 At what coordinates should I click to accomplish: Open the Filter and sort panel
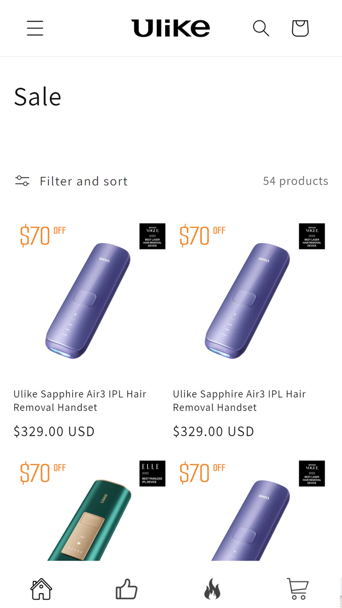click(x=84, y=181)
